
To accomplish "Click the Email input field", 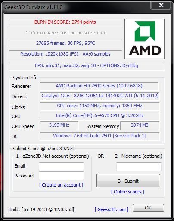I will [x=61, y=167].
